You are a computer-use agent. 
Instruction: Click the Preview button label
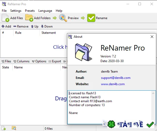(73, 18)
